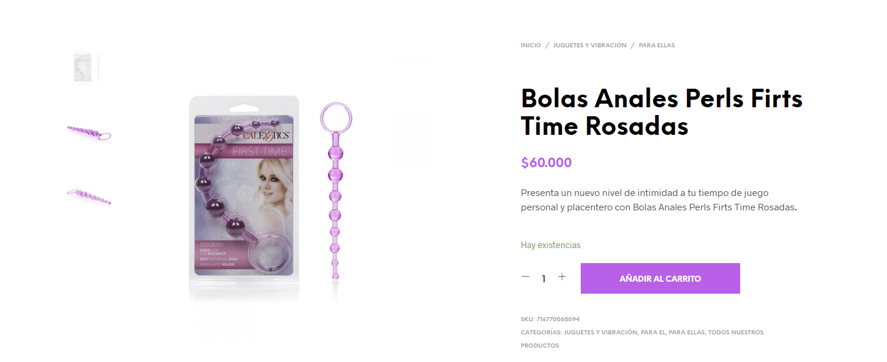Screen dimensions: 887x362
Task: Open Para Ellas in the Categorías list
Action: (x=687, y=333)
